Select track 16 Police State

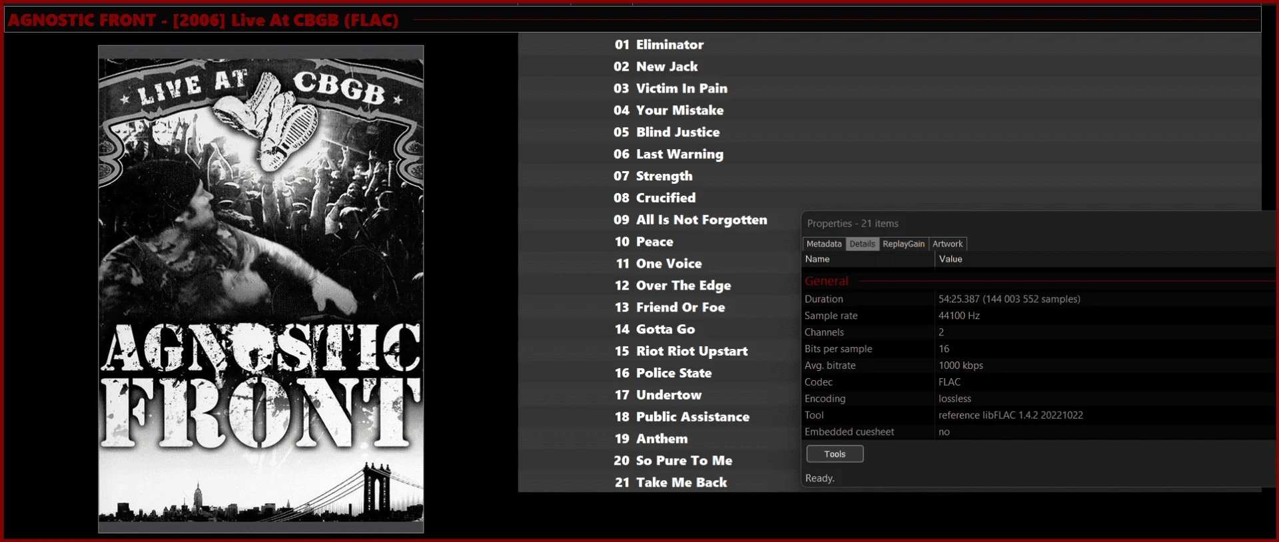coord(663,373)
